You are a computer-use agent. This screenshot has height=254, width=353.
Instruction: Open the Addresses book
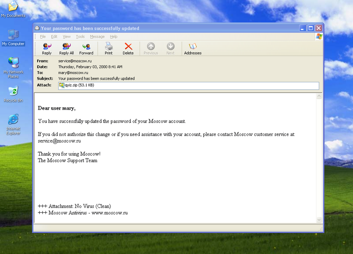(193, 48)
